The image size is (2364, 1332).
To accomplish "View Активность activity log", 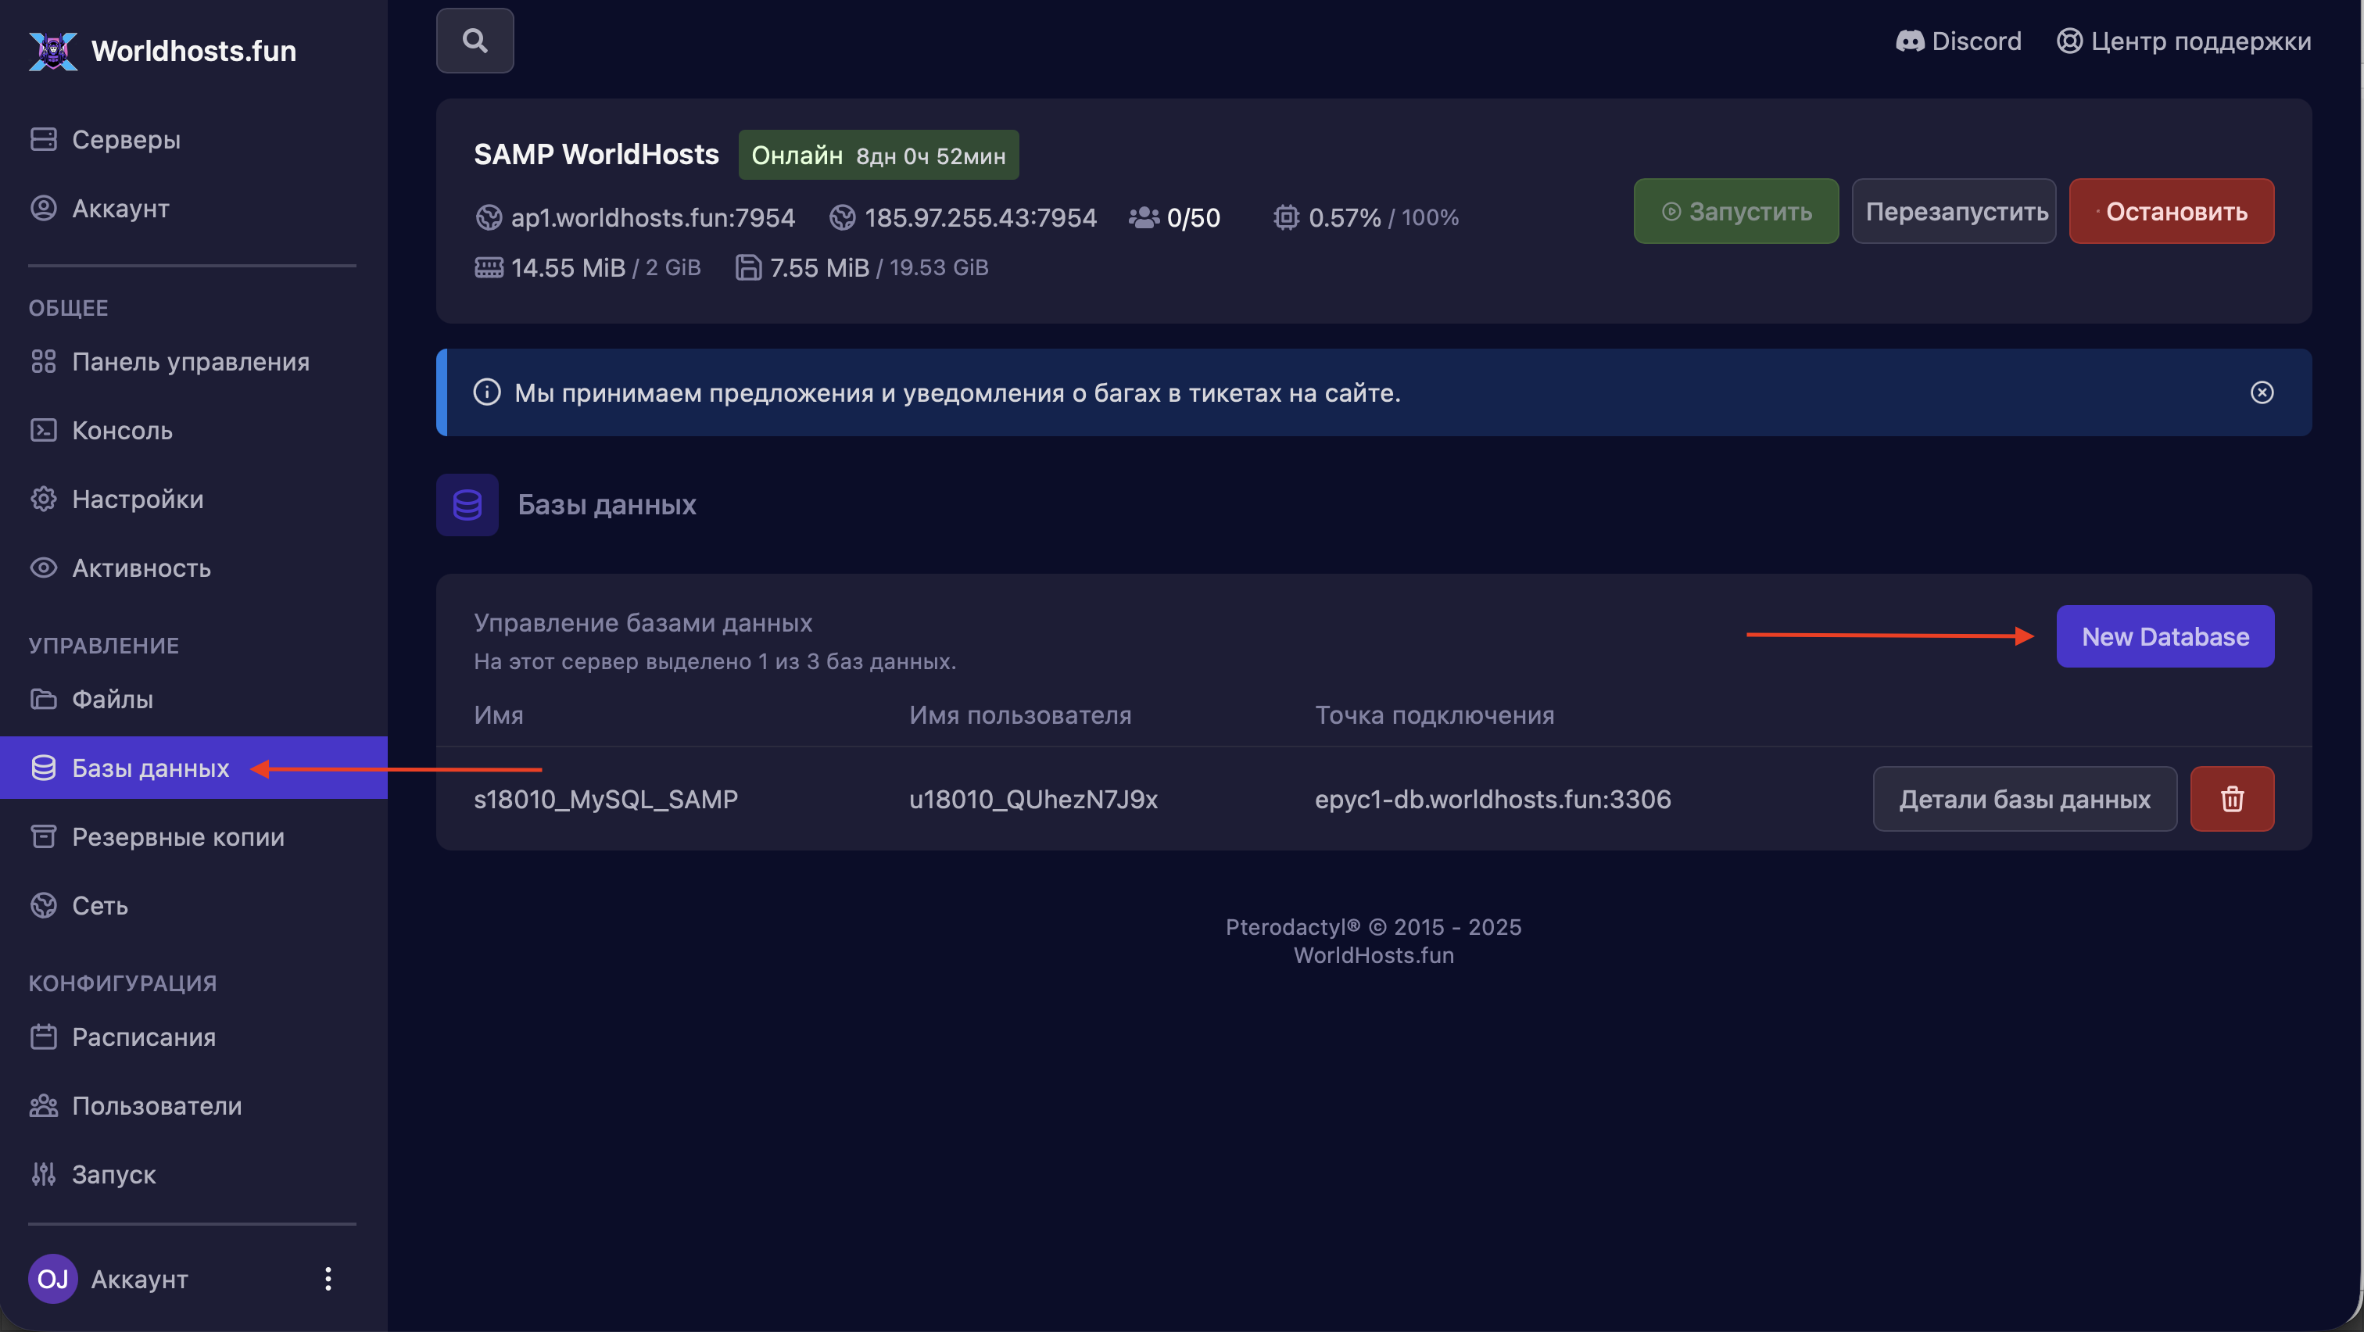I will pos(141,568).
